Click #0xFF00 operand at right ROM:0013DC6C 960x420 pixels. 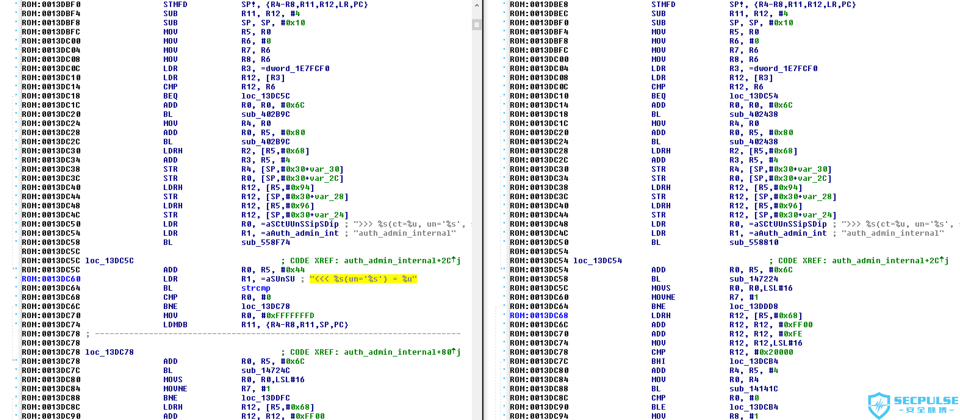(795, 325)
